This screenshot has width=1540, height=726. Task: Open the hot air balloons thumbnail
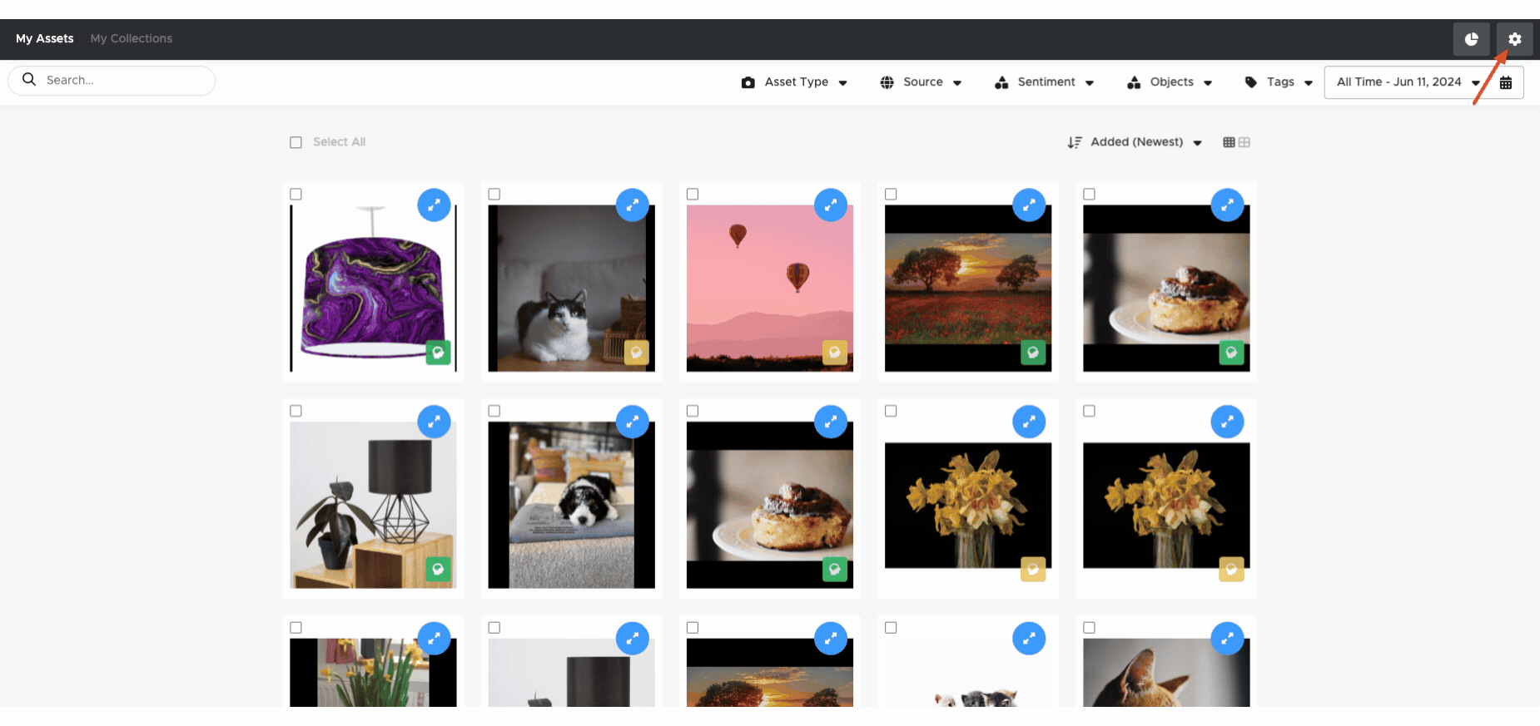tap(770, 288)
